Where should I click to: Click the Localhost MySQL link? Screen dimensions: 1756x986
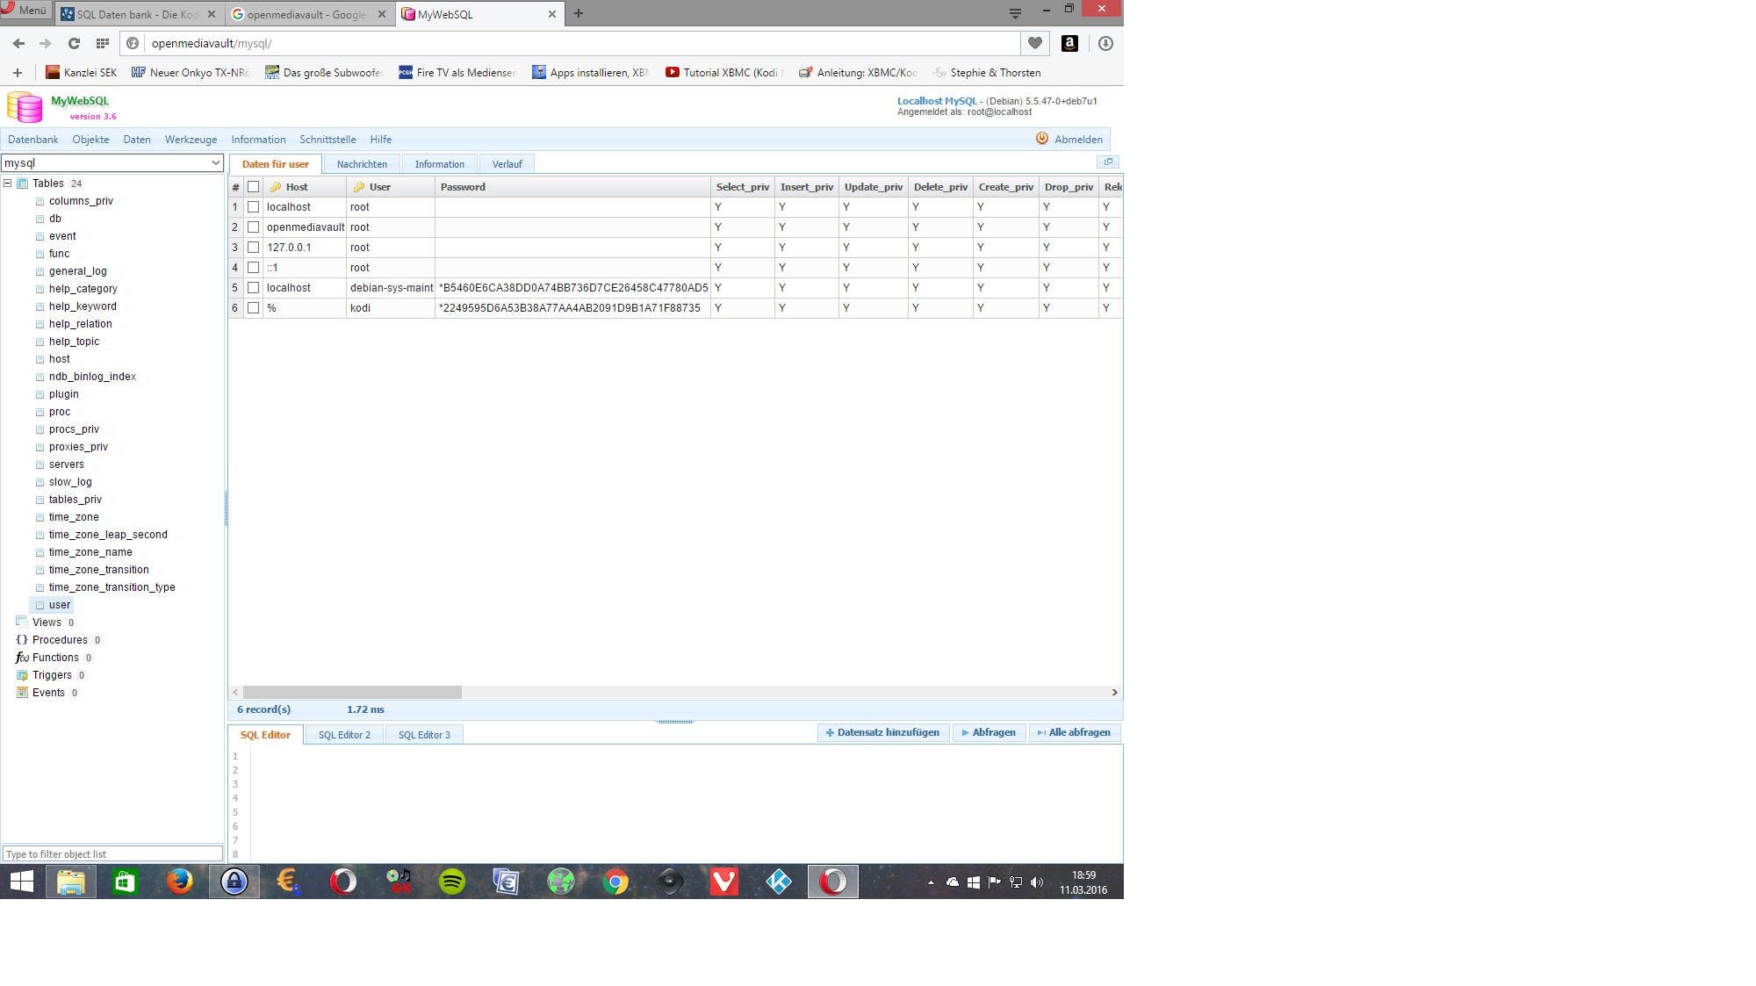pyautogui.click(x=937, y=101)
